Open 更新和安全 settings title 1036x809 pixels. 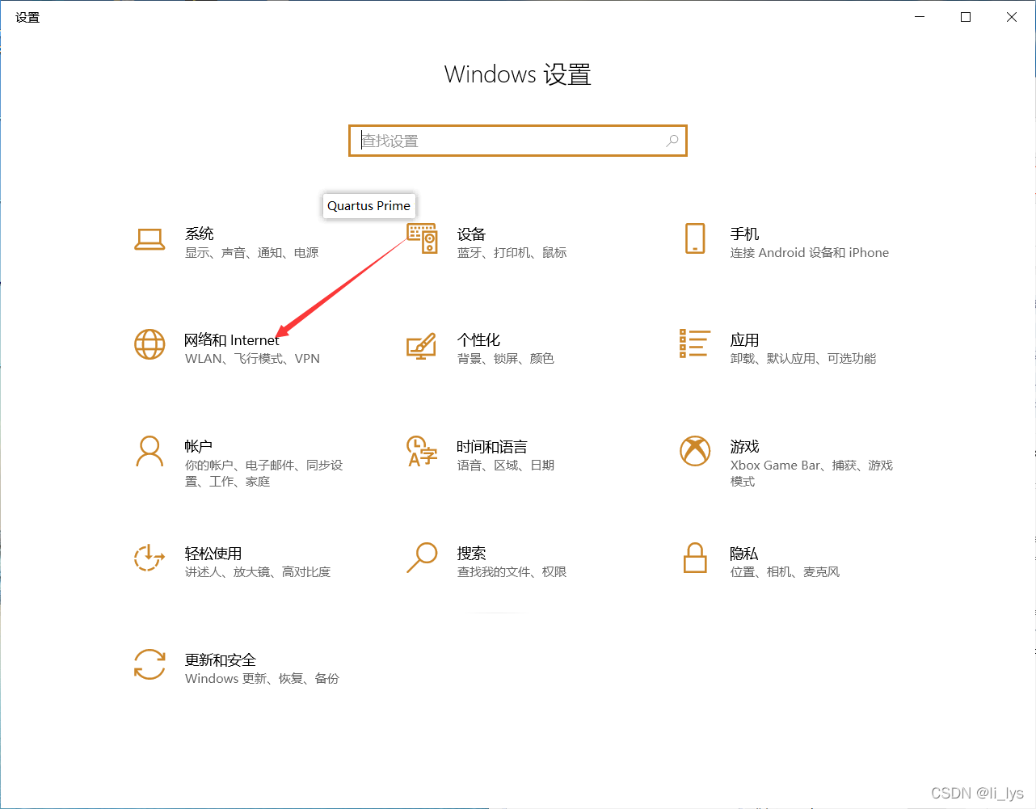coord(221,659)
